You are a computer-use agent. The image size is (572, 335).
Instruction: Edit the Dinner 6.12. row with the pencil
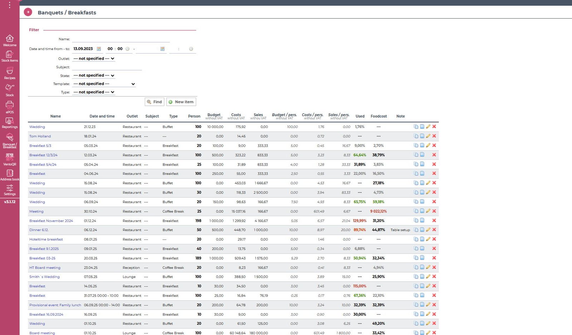click(428, 230)
